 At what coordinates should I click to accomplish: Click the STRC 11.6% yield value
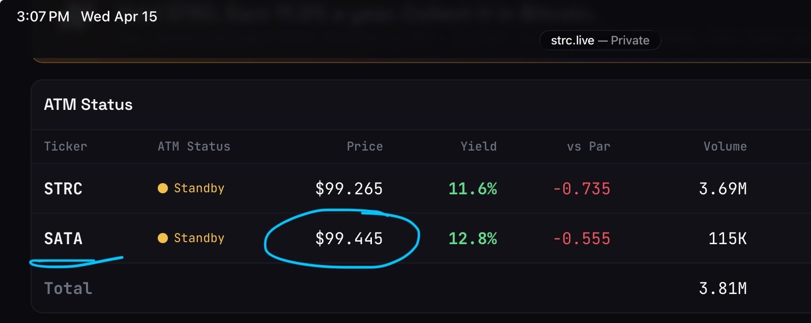click(472, 189)
